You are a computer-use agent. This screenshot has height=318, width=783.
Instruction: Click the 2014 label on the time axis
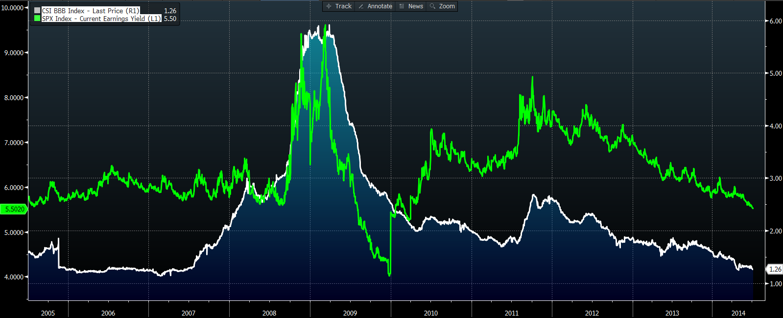[x=738, y=313]
